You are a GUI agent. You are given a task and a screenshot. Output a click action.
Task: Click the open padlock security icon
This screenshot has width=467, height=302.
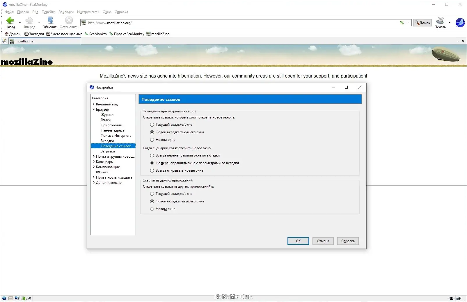(x=459, y=298)
